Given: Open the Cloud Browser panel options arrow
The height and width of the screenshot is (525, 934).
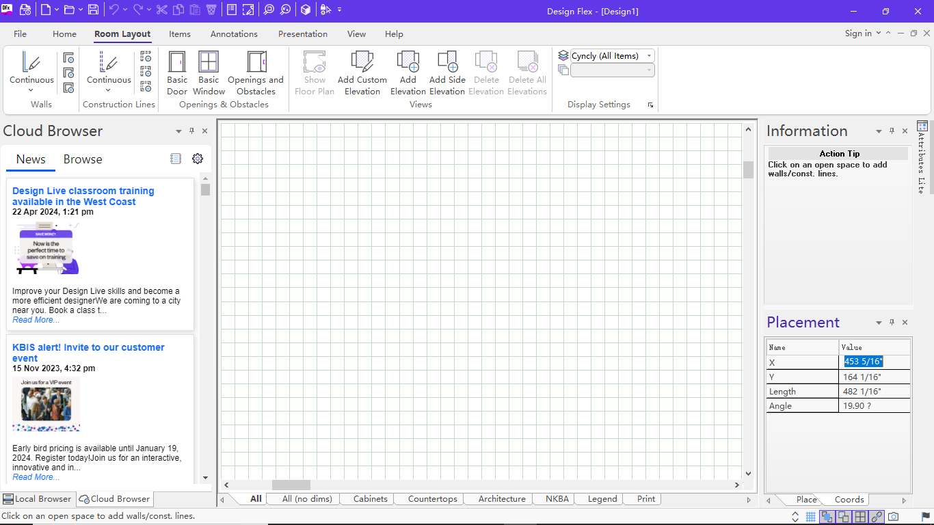Looking at the screenshot, I should pos(179,131).
